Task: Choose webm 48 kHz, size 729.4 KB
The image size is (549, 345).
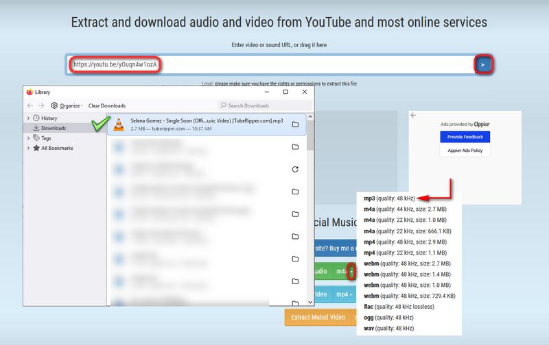Action: click(410, 296)
